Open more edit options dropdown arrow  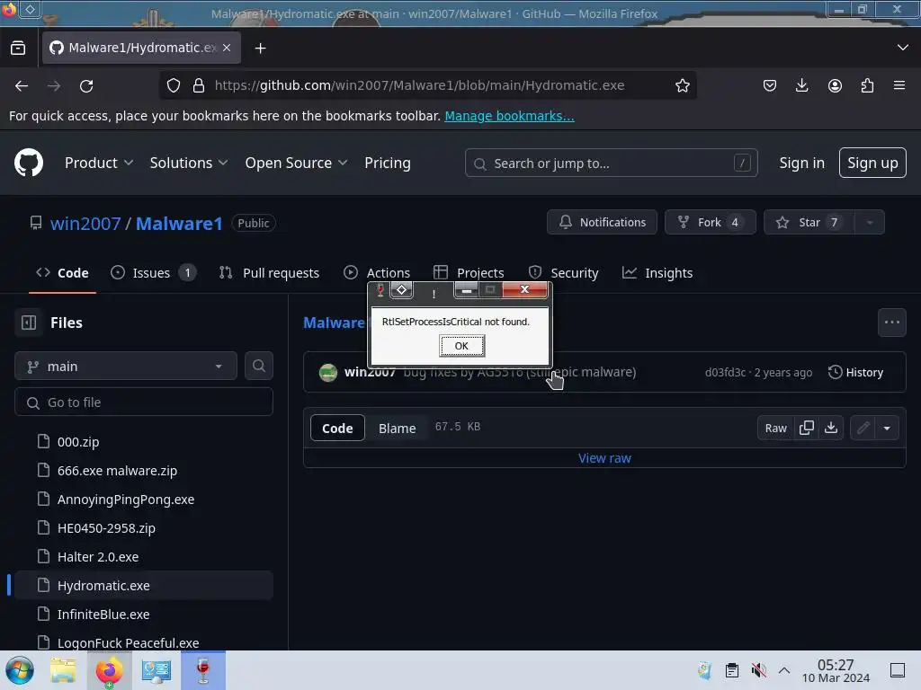pos(887,428)
